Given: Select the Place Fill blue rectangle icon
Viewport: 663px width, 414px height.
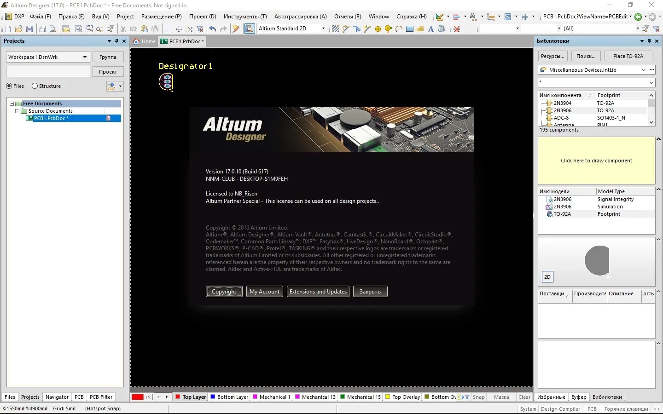Looking at the screenshot, I should pyautogui.click(x=410, y=29).
